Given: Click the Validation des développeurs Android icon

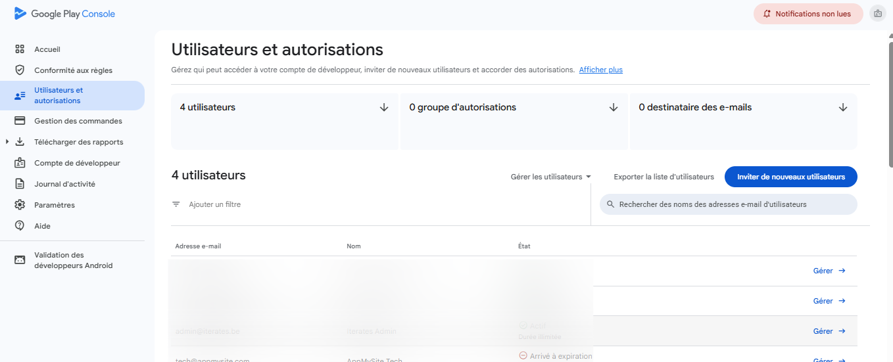Looking at the screenshot, I should coord(20,260).
